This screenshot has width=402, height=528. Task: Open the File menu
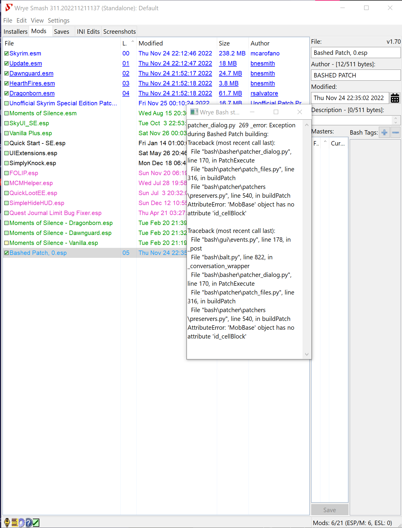pos(8,21)
